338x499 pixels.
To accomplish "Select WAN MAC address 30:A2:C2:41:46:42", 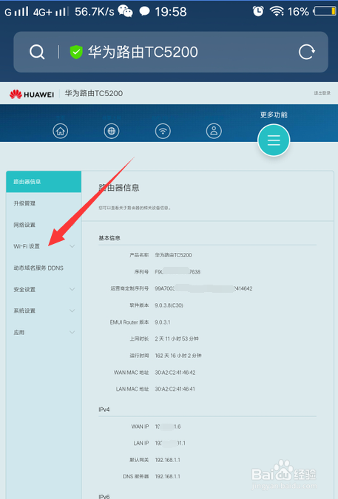I will (x=175, y=373).
